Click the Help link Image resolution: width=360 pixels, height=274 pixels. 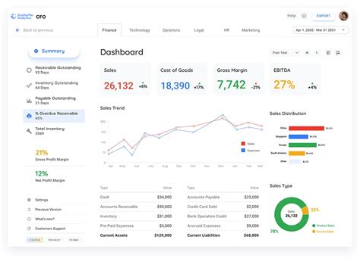pos(292,16)
